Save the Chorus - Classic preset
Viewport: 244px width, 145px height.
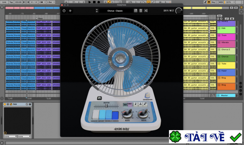pyautogui.click(x=135, y=11)
